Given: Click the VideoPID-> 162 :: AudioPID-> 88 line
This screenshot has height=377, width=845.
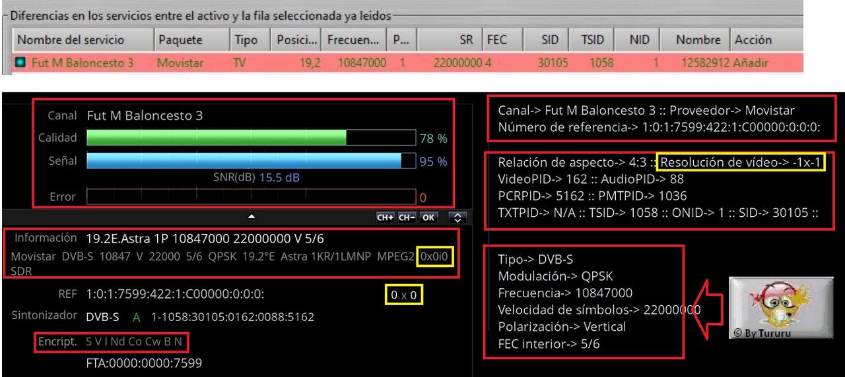Looking at the screenshot, I should coord(591,179).
